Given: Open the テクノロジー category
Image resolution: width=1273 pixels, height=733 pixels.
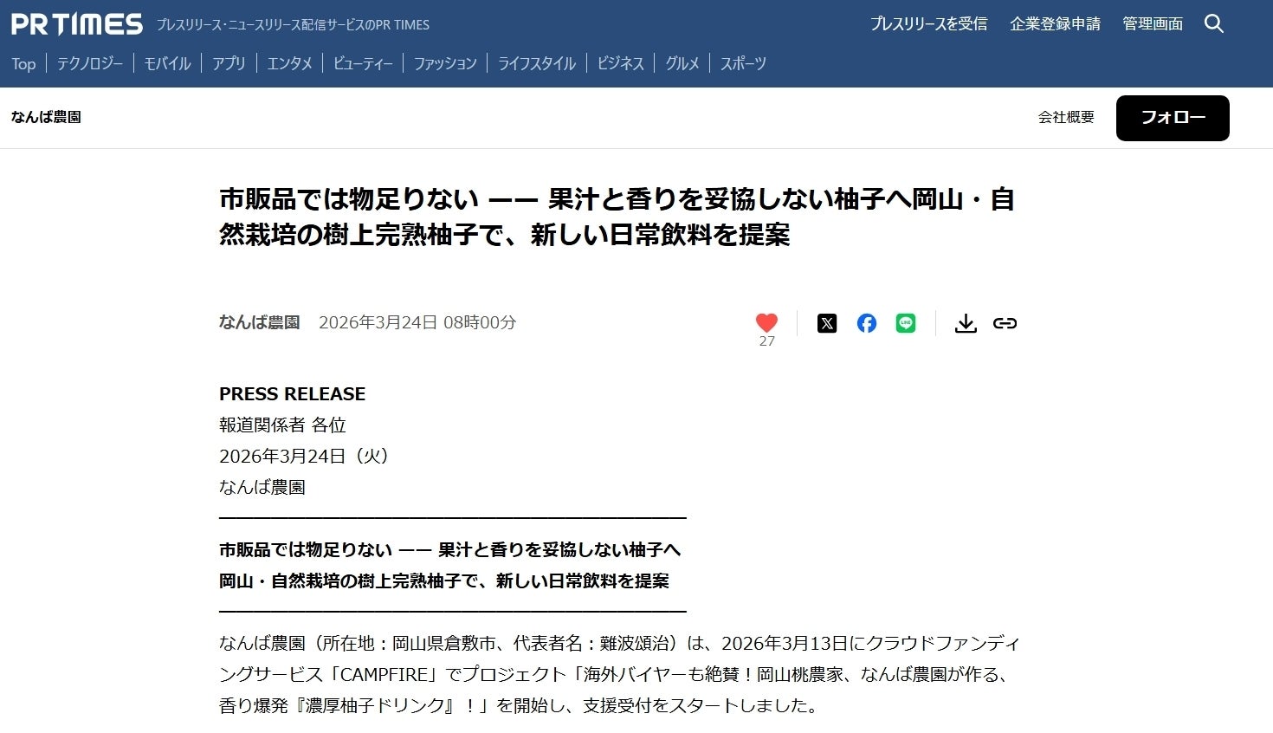Looking at the screenshot, I should (x=90, y=63).
